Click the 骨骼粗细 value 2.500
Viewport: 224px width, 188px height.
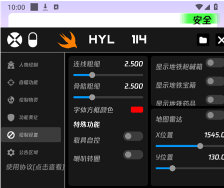point(134,86)
